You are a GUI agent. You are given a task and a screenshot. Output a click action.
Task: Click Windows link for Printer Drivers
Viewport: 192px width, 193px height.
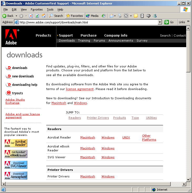(x=108, y=176)
